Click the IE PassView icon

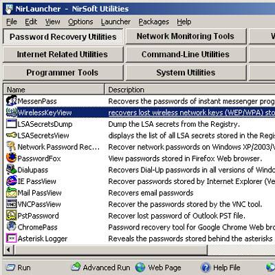12,181
